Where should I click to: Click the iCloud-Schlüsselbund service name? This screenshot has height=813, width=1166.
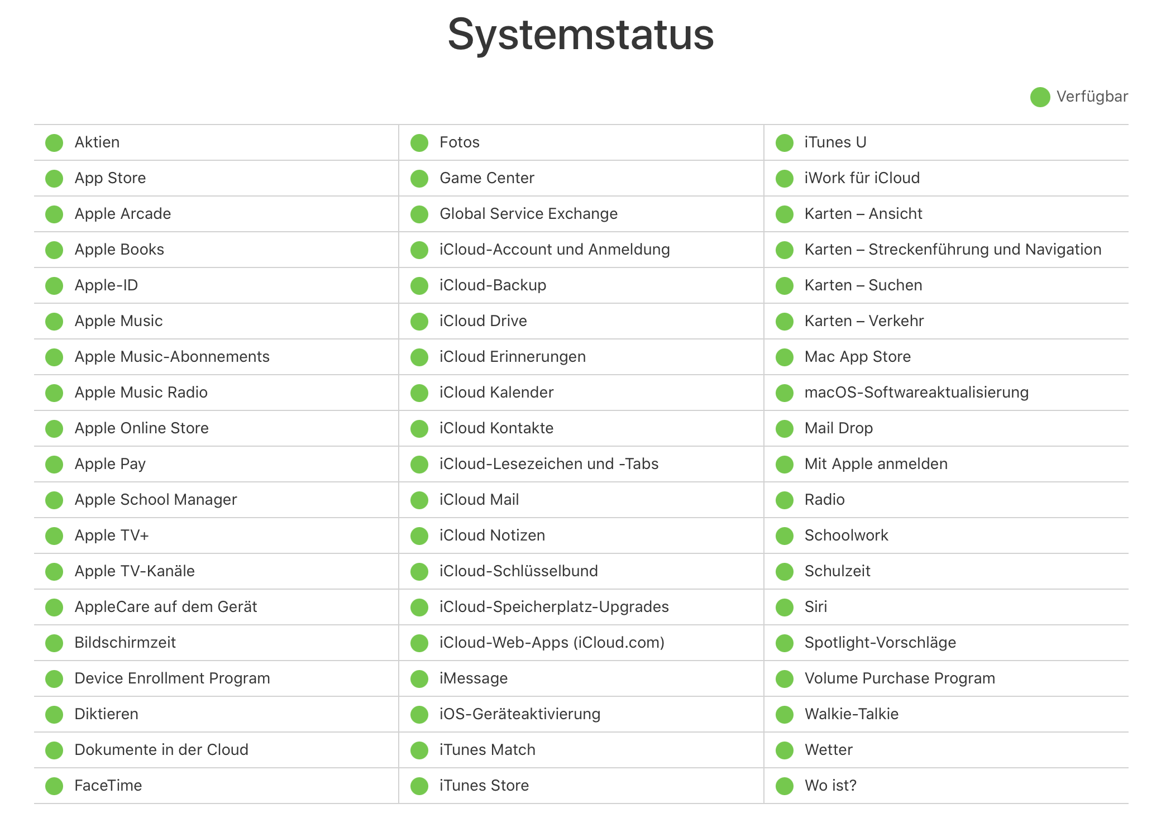(518, 571)
